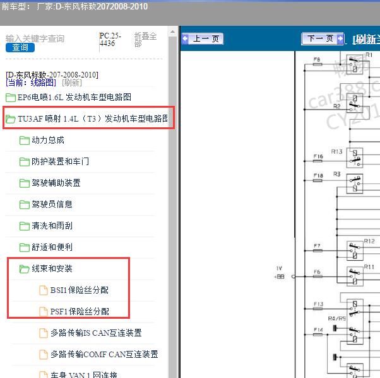380x378 pixels.
Task: Click the folder icon beside 清洗和雨刮
Action: pyautogui.click(x=25, y=226)
